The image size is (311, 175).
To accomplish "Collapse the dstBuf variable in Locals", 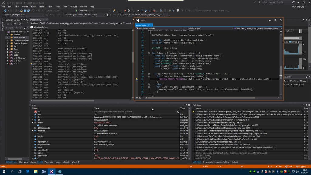I will click(x=32, y=123).
